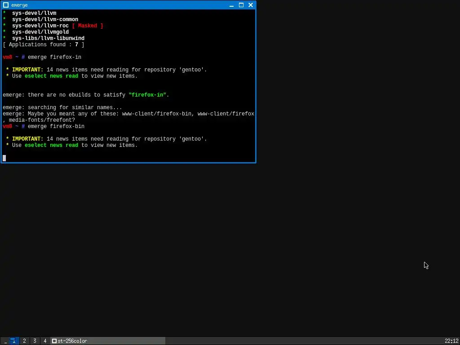Switch to workspace 4 in taskbar
Screen dimensions: 460x345
pyautogui.click(x=45, y=341)
